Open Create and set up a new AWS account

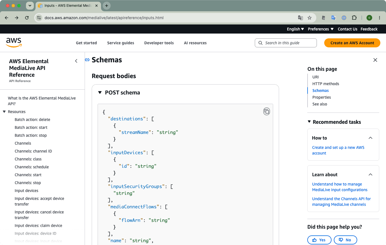338,150
